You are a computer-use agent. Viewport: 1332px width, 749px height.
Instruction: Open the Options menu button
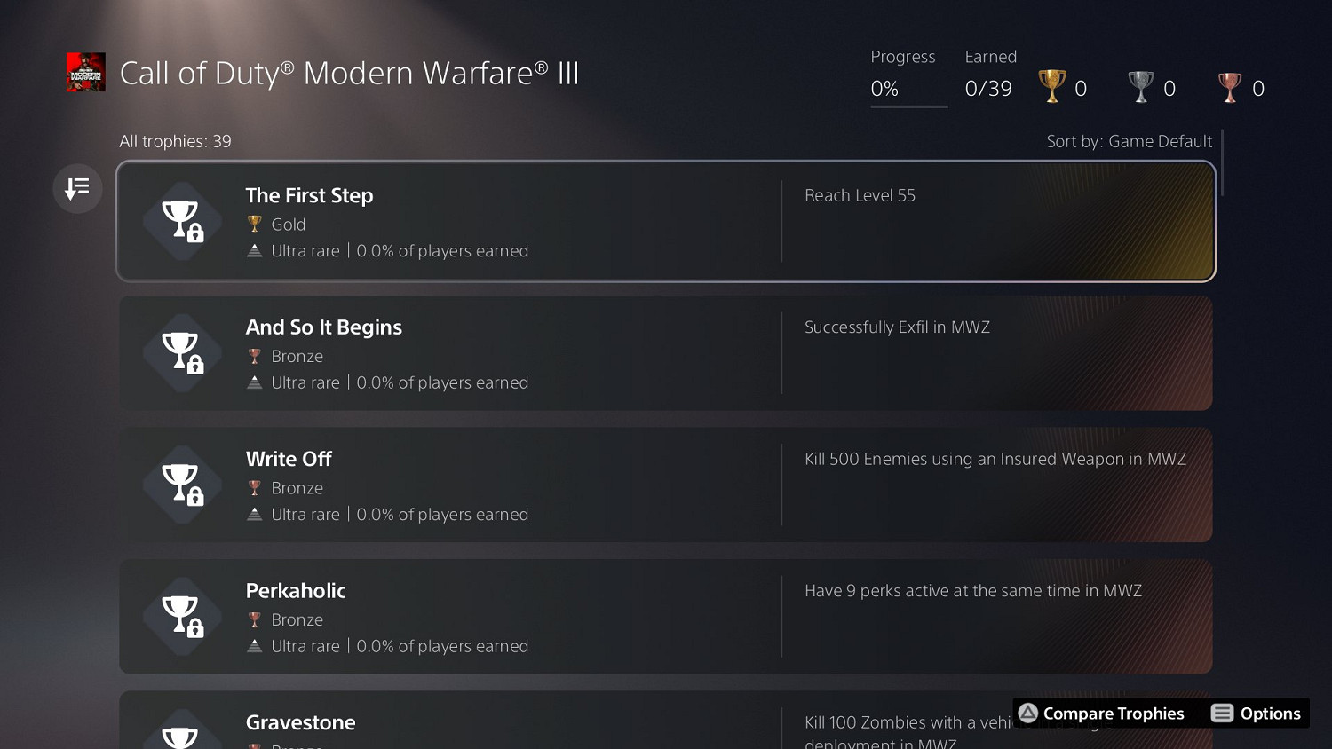(1256, 714)
